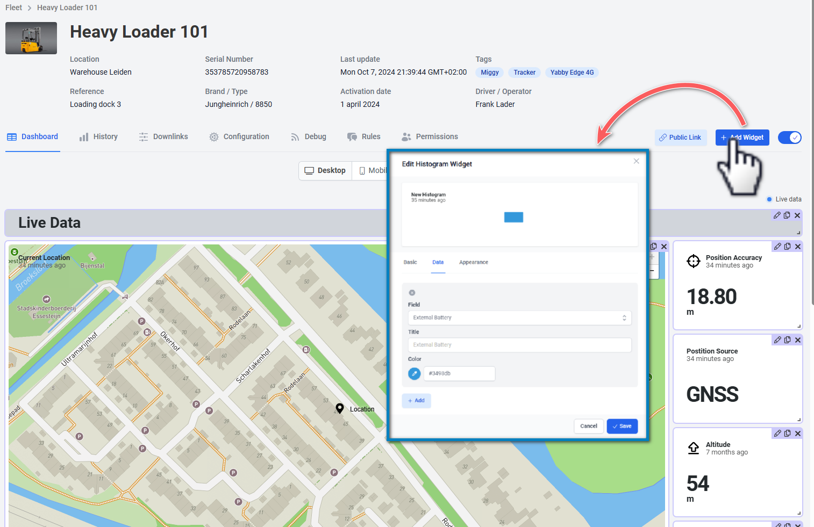Click the Miggy tag

tap(490, 73)
